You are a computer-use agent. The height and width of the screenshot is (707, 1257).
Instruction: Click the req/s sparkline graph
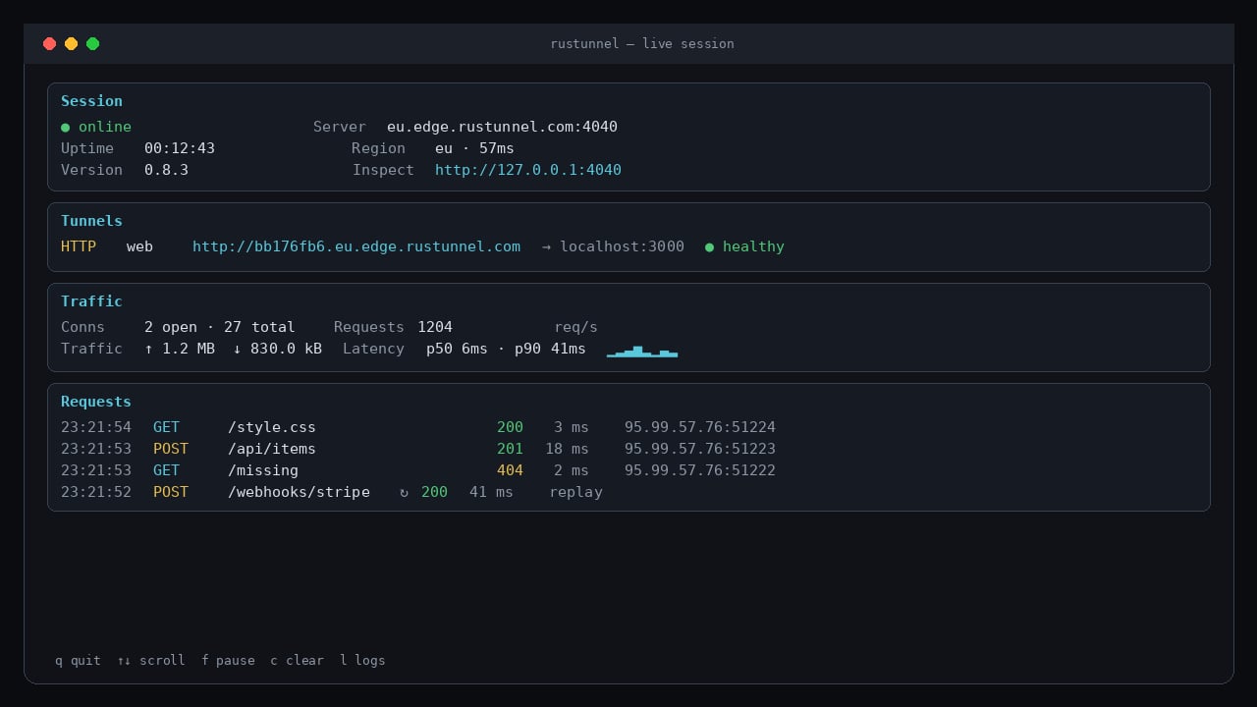pyautogui.click(x=642, y=351)
